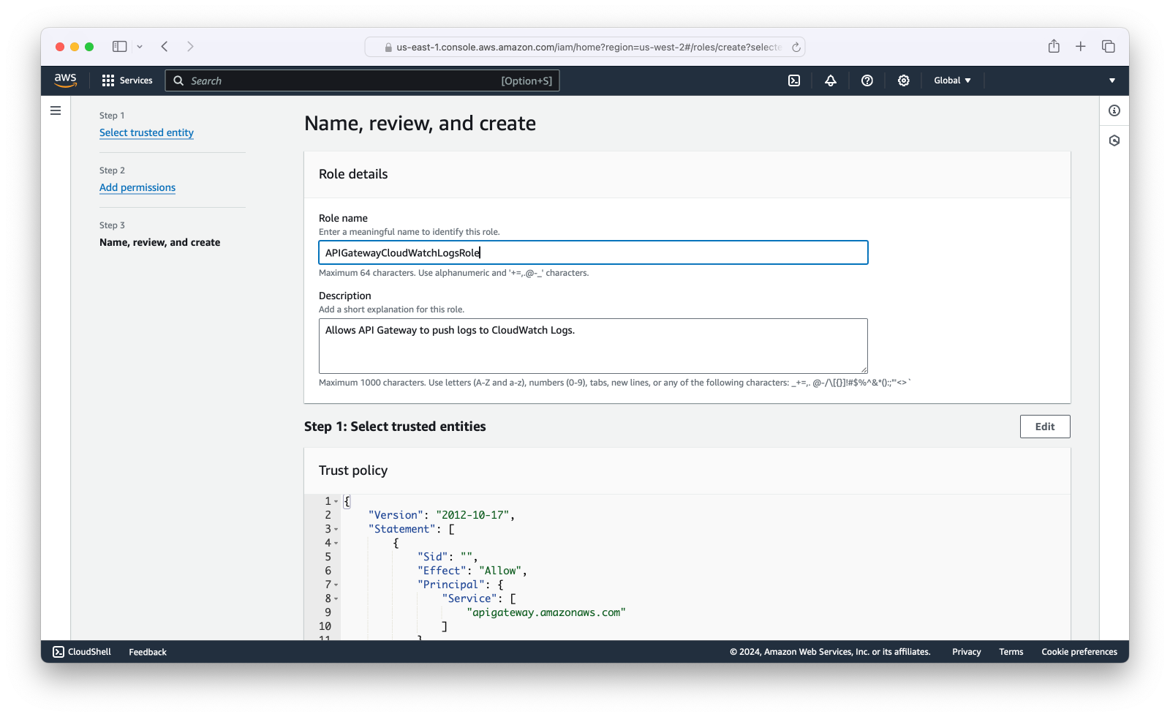Click the Step 3 Name, review, and create label
Screen dimensions: 1170x717
(x=159, y=242)
